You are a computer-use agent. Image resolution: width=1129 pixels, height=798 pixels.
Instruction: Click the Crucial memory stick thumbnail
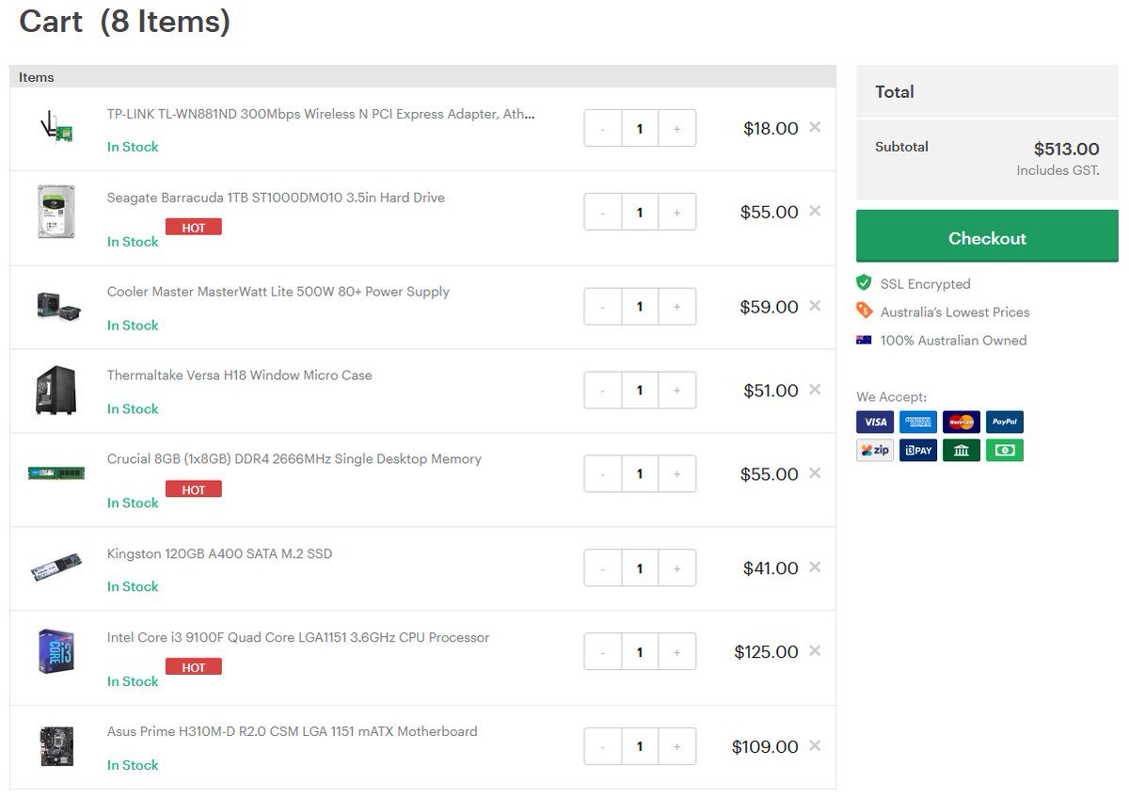(x=56, y=472)
